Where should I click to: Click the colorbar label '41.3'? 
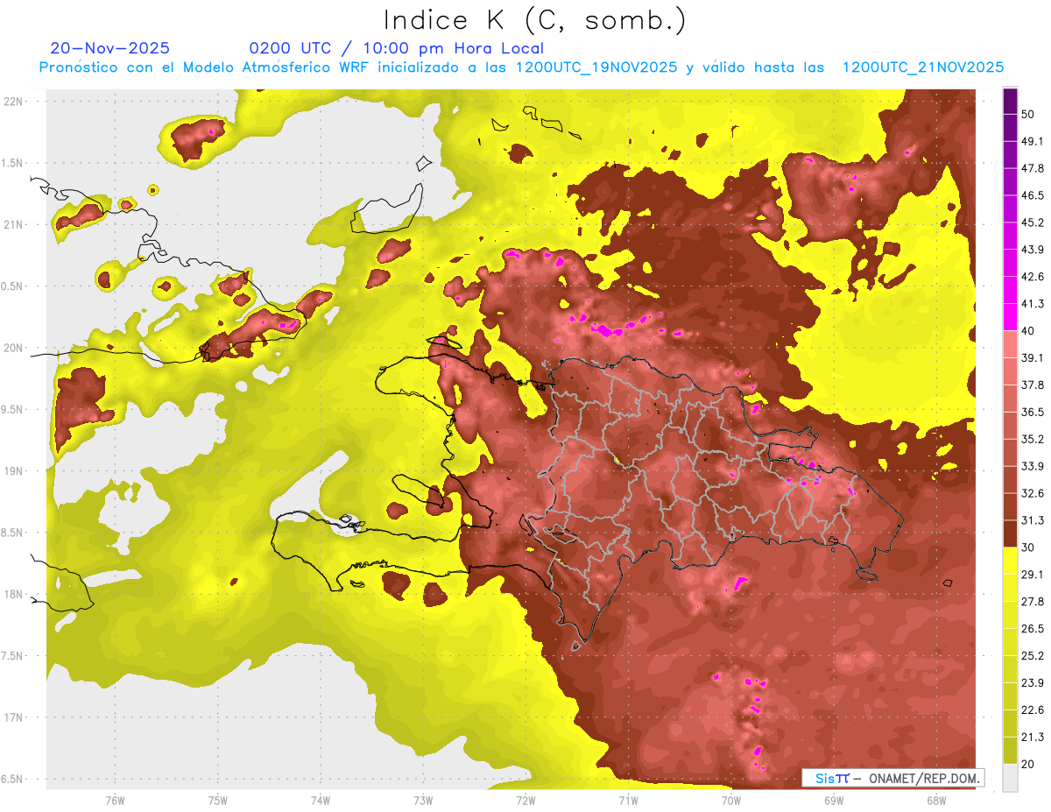(x=1033, y=304)
